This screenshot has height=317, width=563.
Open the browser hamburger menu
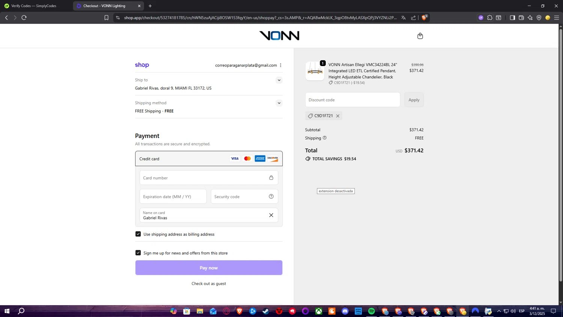(557, 18)
